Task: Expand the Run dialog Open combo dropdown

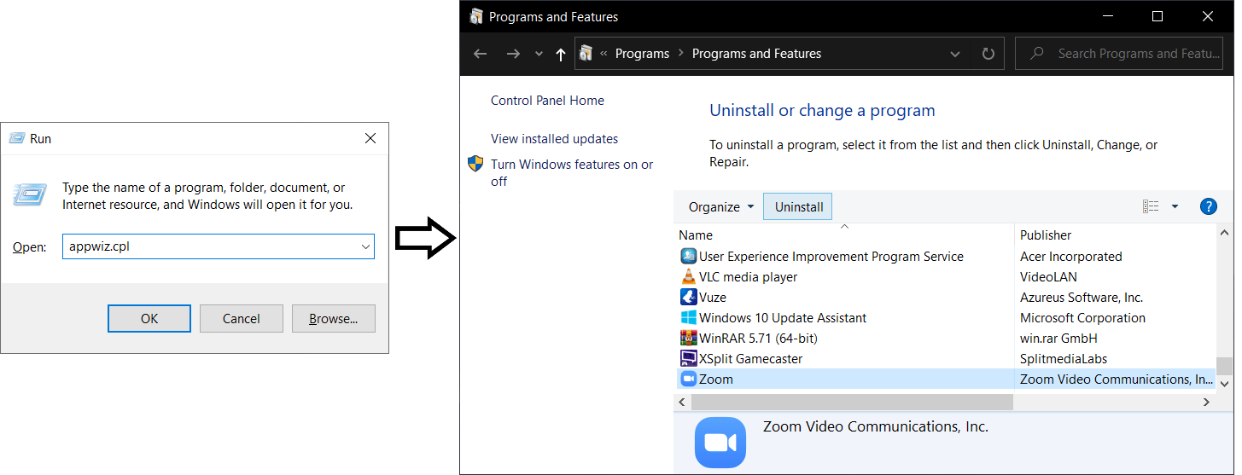Action: (365, 247)
